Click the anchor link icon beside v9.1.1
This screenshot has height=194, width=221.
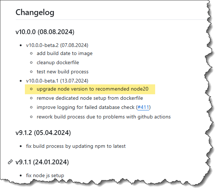click(10, 162)
